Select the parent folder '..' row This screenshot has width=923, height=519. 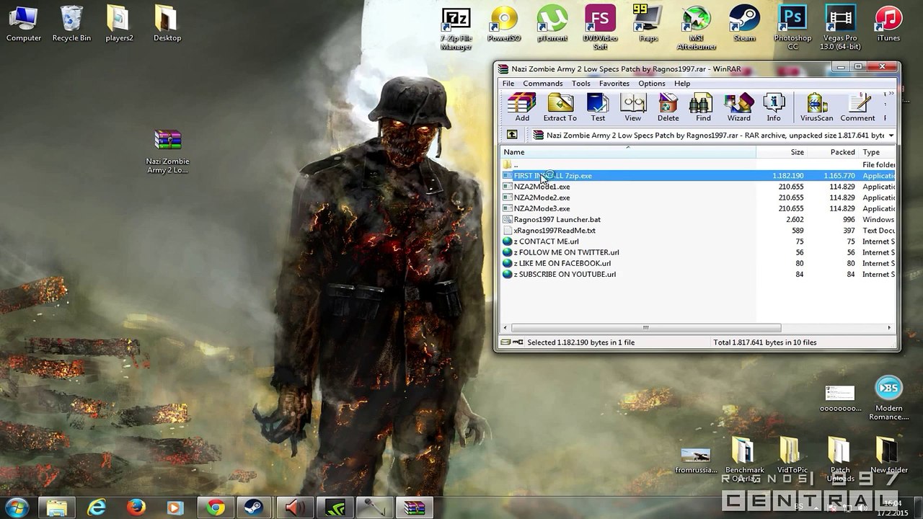[x=698, y=165]
